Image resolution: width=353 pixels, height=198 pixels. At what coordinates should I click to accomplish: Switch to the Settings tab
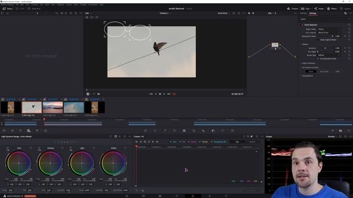click(313, 13)
